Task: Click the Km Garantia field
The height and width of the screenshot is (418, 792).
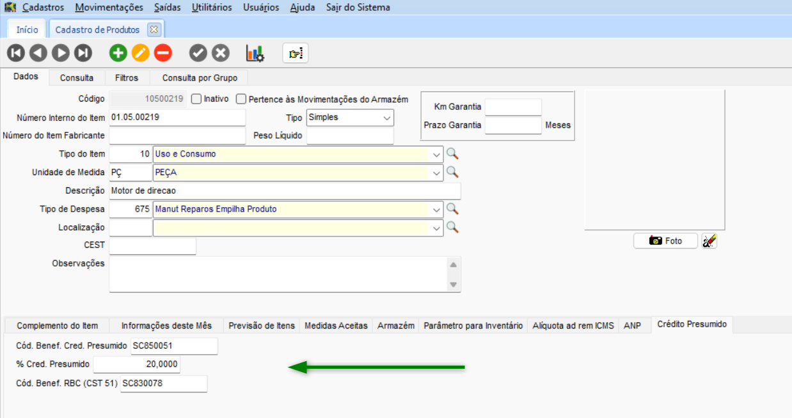Action: coord(513,107)
